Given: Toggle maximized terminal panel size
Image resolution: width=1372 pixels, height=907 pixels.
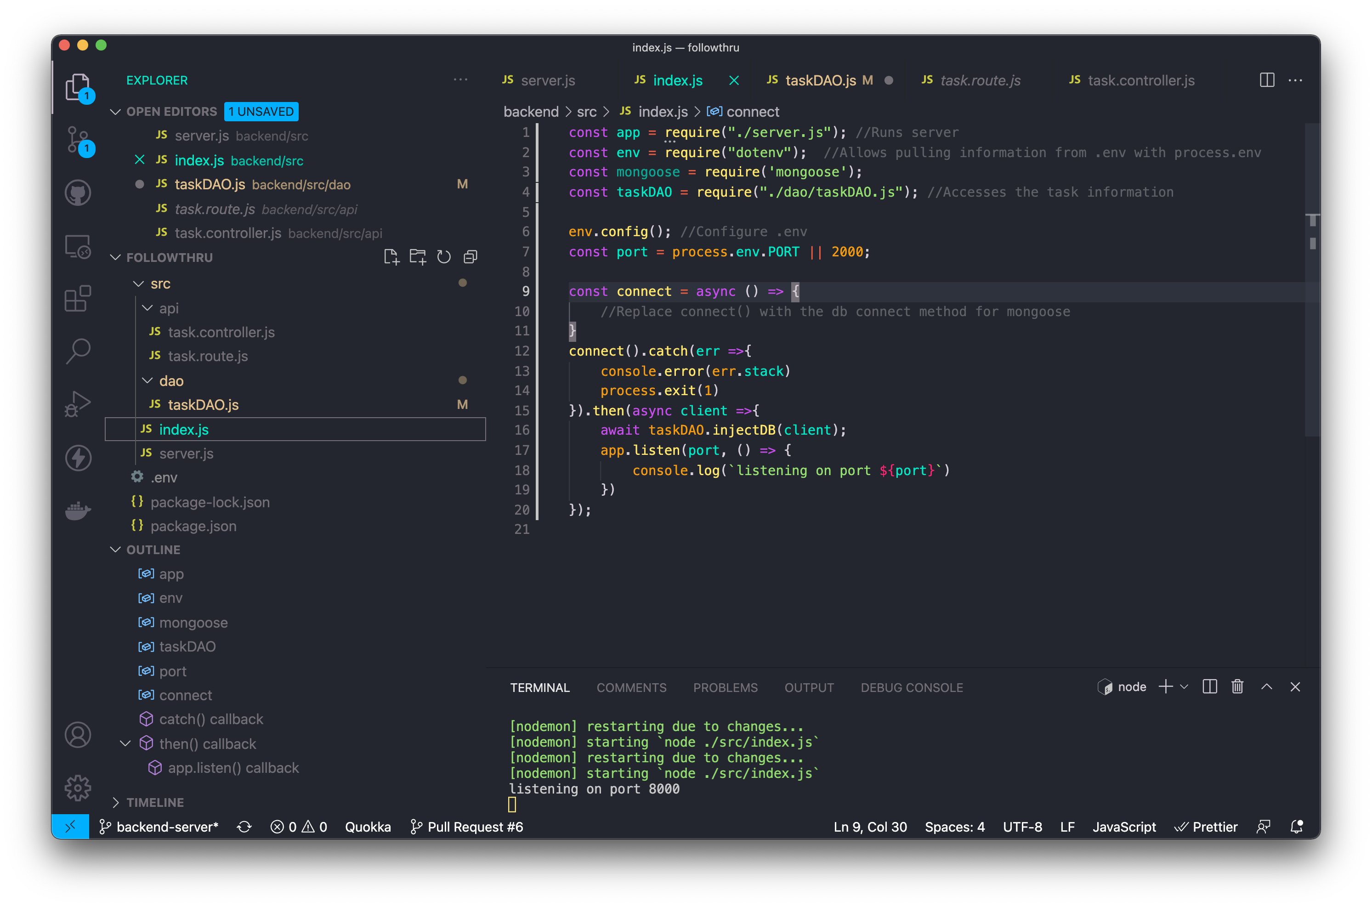Looking at the screenshot, I should (1267, 686).
